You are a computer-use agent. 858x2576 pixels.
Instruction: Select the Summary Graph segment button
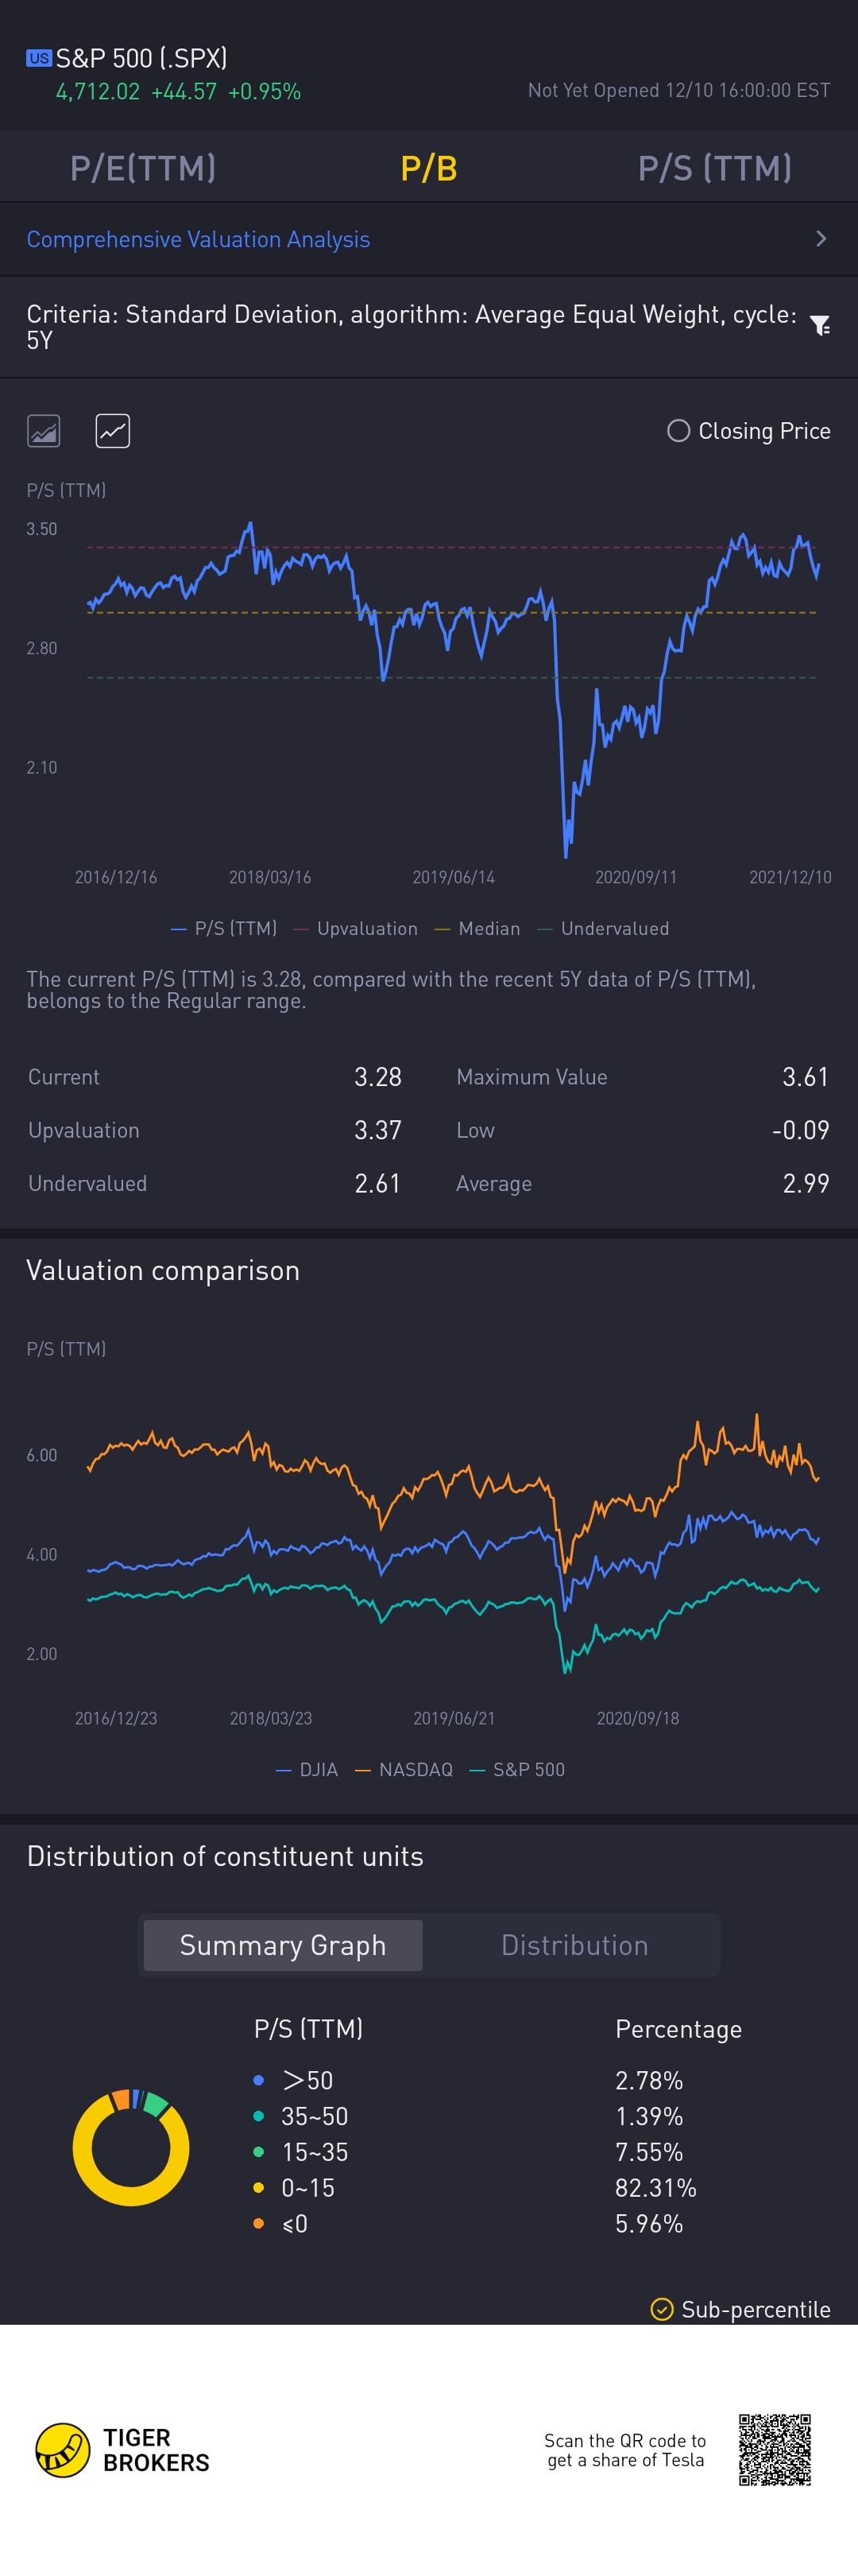[283, 1945]
